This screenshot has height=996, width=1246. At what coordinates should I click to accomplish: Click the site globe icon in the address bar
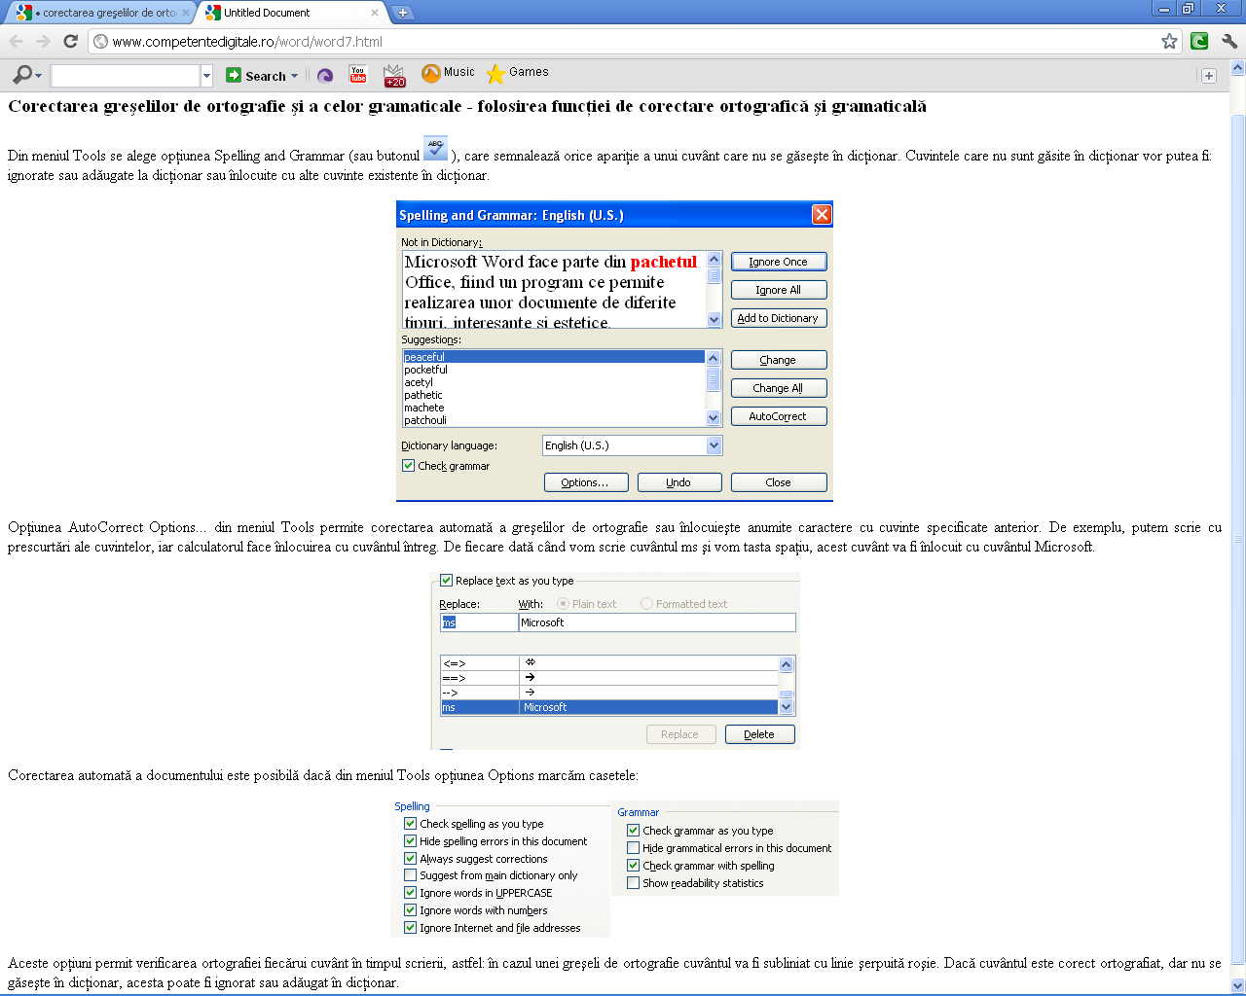pyautogui.click(x=100, y=41)
